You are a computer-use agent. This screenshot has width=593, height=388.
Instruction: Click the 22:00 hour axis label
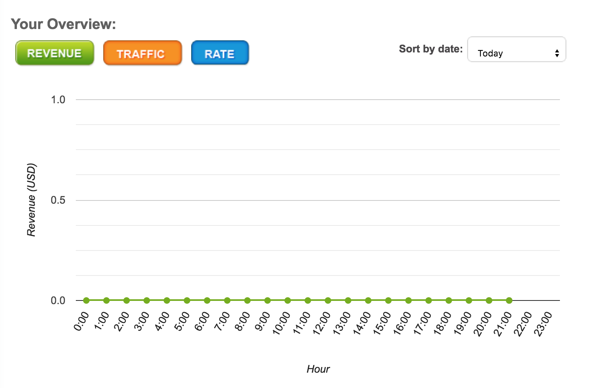523,323
